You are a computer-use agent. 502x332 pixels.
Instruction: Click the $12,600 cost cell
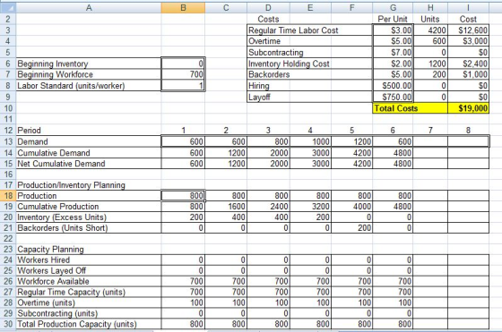[x=468, y=30]
